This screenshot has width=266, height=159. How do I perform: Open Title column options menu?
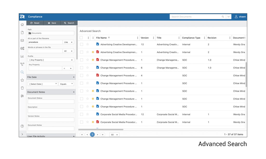tap(179, 38)
